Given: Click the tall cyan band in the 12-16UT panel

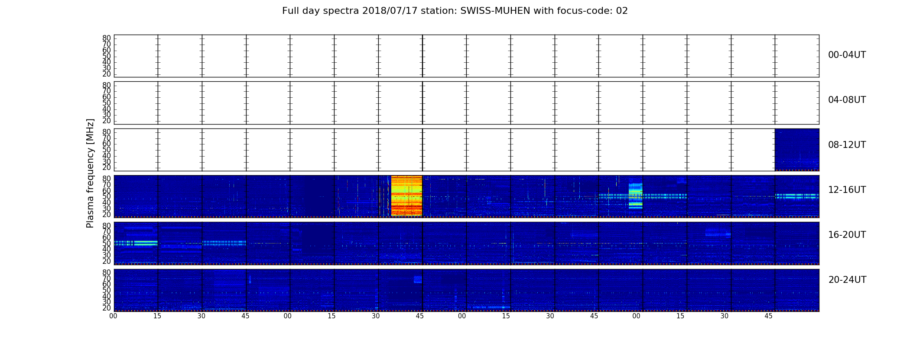Looking at the screenshot, I should coord(635,195).
